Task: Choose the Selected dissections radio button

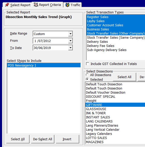Action: tap(87, 79)
